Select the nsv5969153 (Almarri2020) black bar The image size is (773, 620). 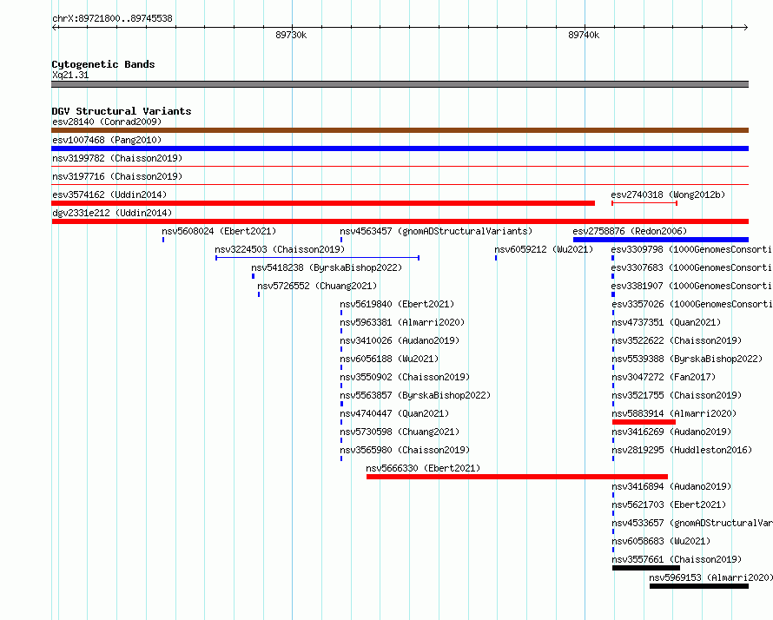[x=699, y=586]
